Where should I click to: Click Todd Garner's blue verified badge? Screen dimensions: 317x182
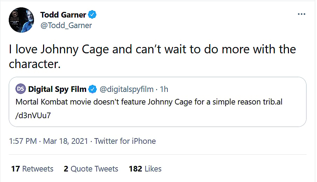pyautogui.click(x=92, y=15)
